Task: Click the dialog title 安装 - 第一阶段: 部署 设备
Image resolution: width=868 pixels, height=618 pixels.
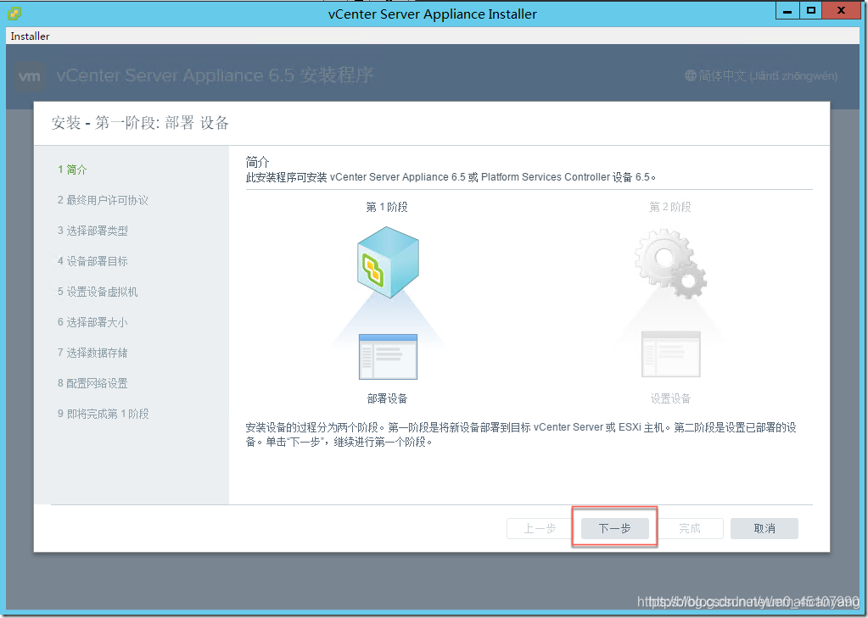Action: (x=140, y=123)
